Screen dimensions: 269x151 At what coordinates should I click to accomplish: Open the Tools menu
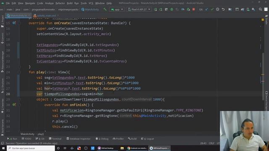pyautogui.click(x=84, y=3)
